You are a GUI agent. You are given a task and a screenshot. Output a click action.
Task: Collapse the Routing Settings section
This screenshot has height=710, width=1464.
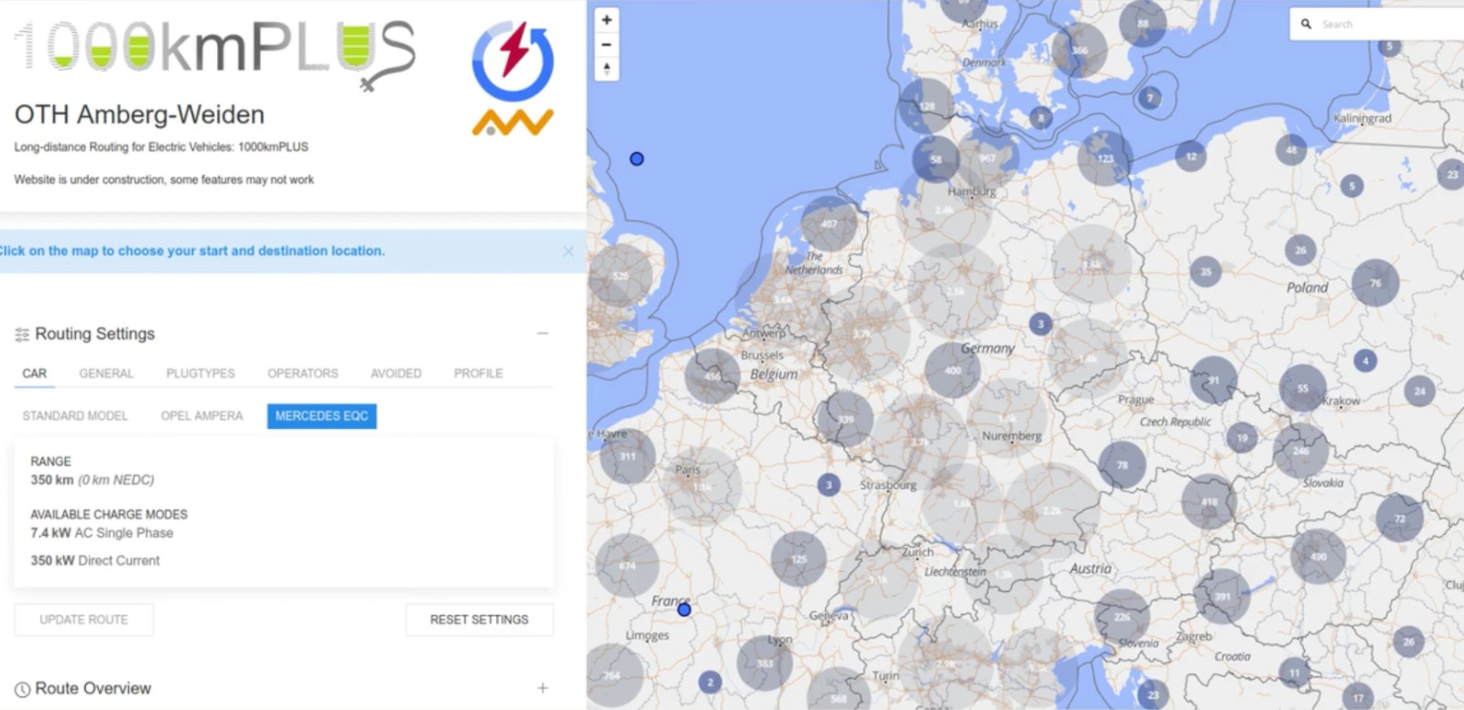tap(542, 334)
